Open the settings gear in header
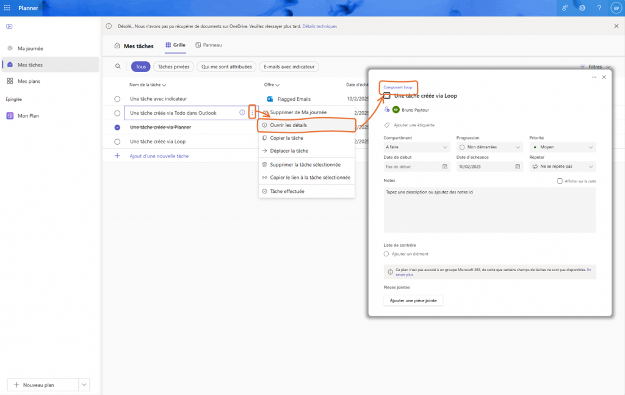625x395 pixels. [x=582, y=8]
